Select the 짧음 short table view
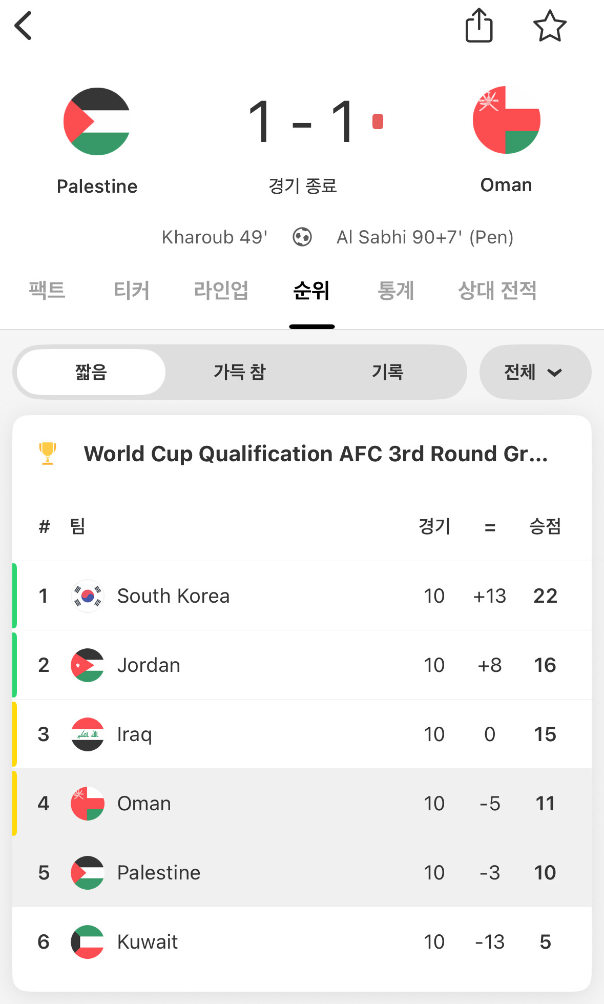 (x=91, y=372)
